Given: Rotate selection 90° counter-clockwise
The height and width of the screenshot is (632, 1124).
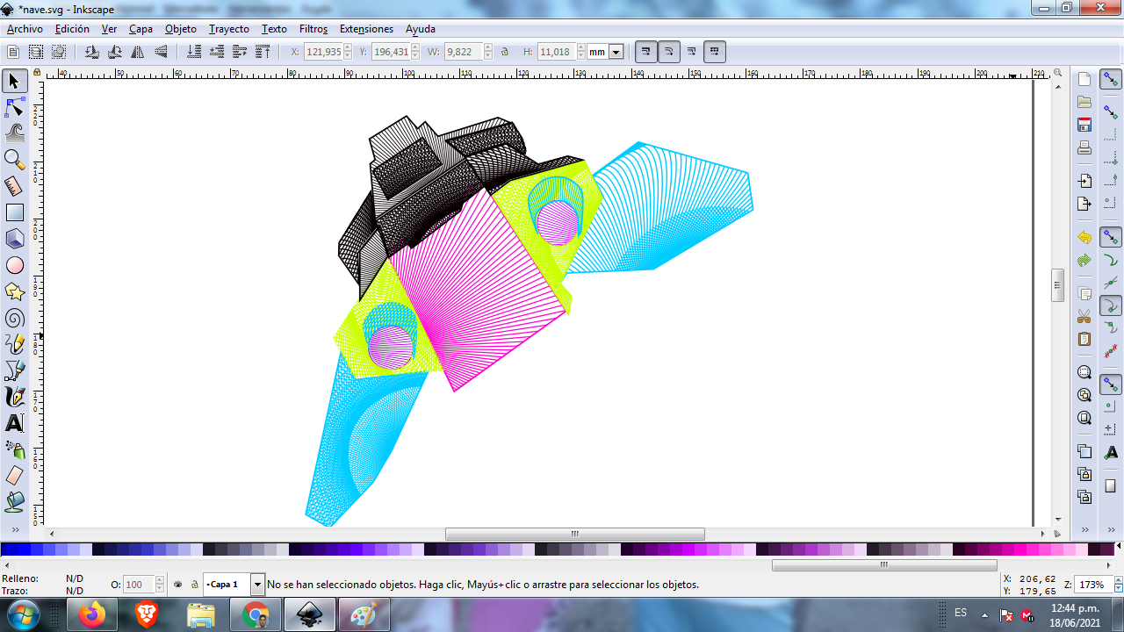Looking at the screenshot, I should tap(91, 52).
